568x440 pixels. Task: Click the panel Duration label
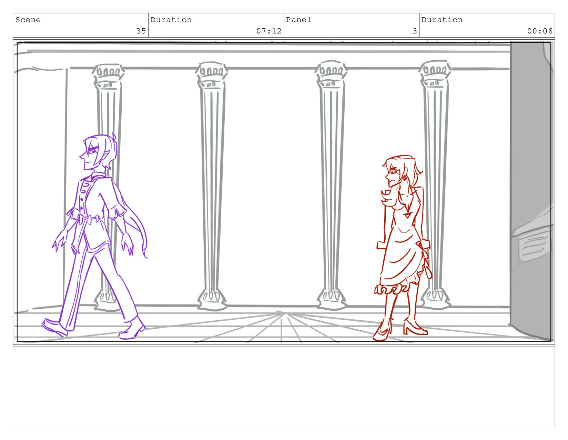coord(442,20)
